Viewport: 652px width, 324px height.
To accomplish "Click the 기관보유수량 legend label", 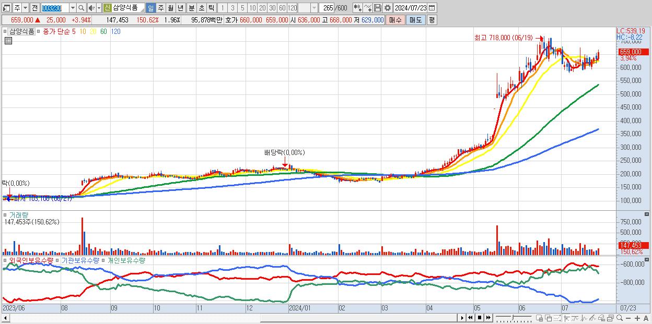I will 80,260.
